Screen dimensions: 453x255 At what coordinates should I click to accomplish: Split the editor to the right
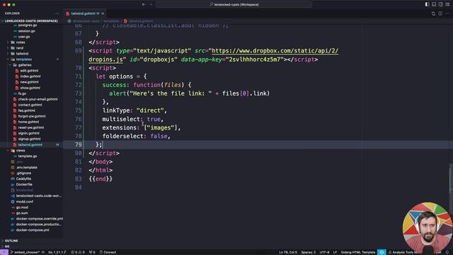click(x=440, y=13)
